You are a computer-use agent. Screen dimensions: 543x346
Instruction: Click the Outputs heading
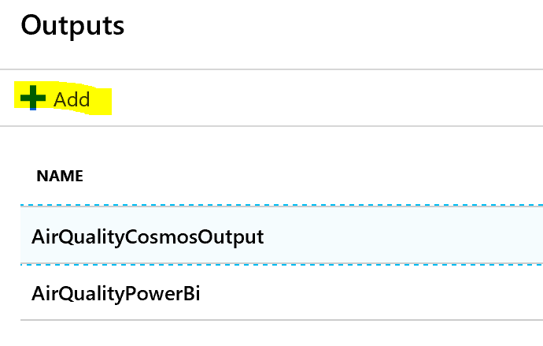(x=72, y=24)
